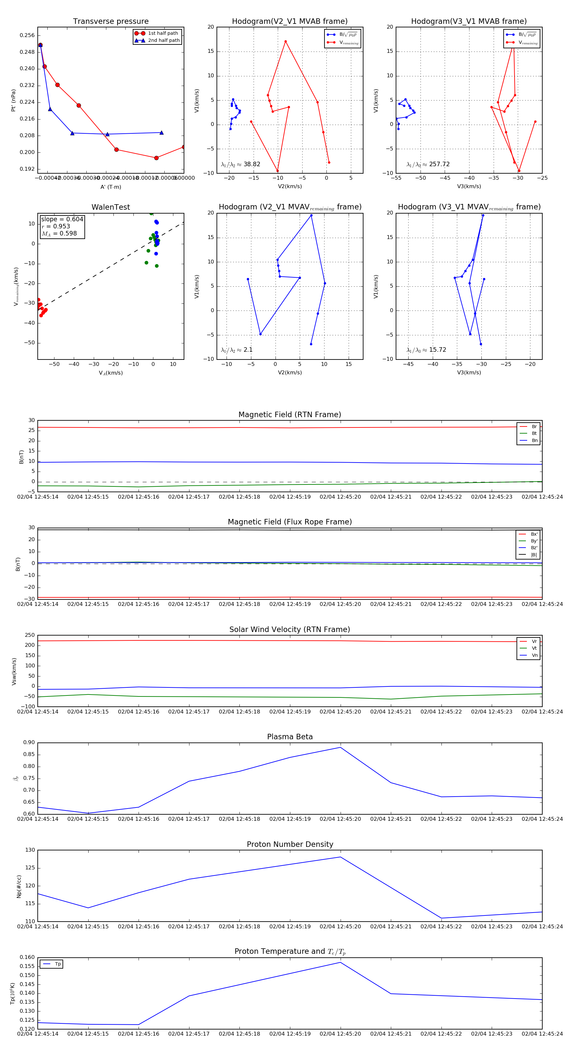Select the "Vr" legend entry
The image size is (580, 1063).
(529, 641)
